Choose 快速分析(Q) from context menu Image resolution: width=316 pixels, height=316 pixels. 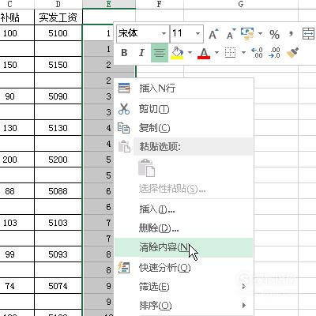point(184,268)
